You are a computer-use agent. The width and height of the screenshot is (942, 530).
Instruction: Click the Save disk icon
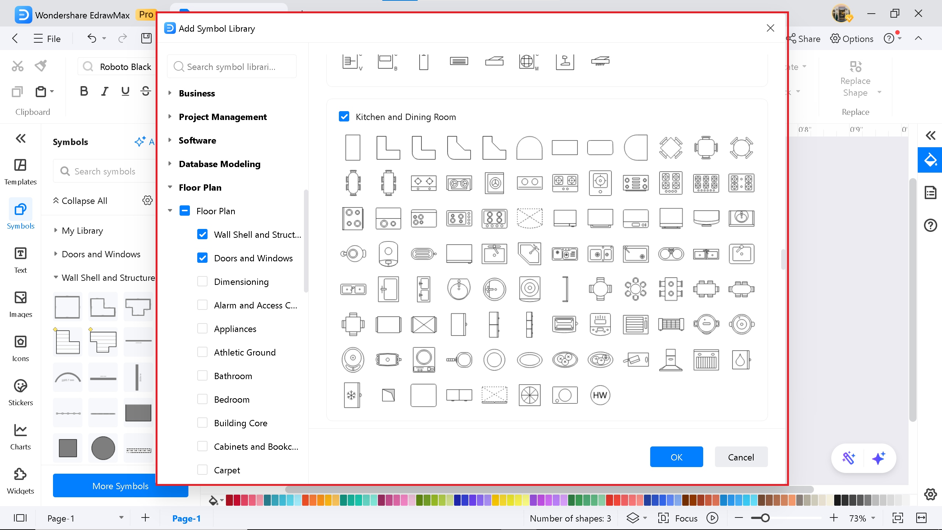pyautogui.click(x=146, y=38)
